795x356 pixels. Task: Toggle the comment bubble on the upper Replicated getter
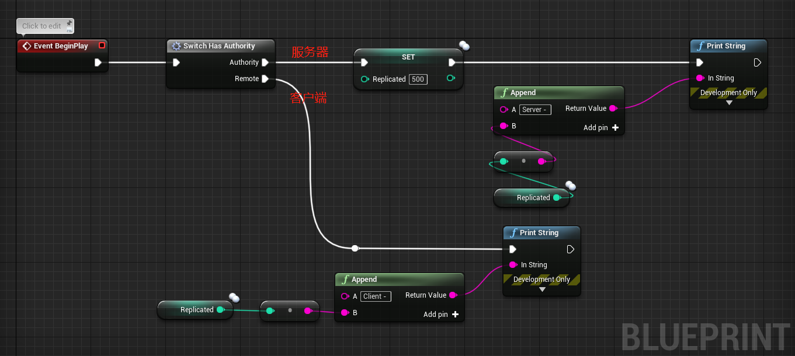coord(570,186)
